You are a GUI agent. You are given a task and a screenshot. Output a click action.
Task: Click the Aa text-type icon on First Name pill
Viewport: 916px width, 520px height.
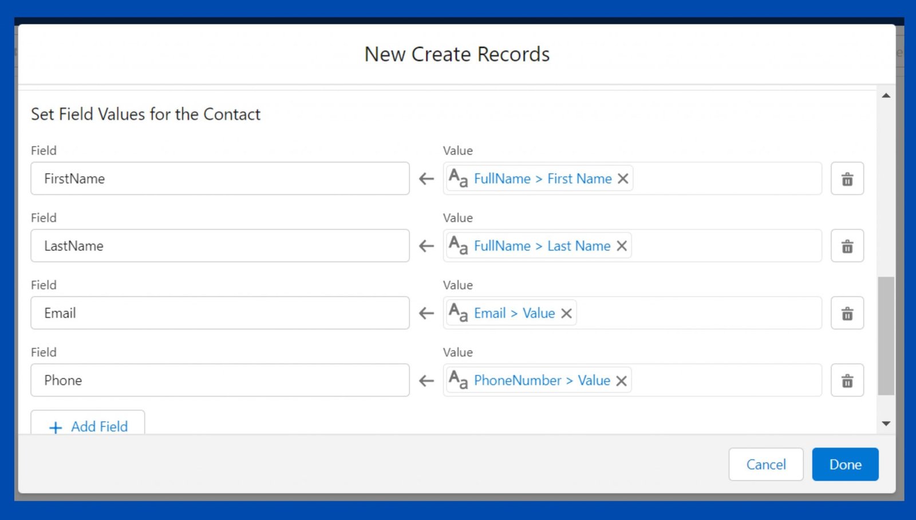[x=459, y=178]
